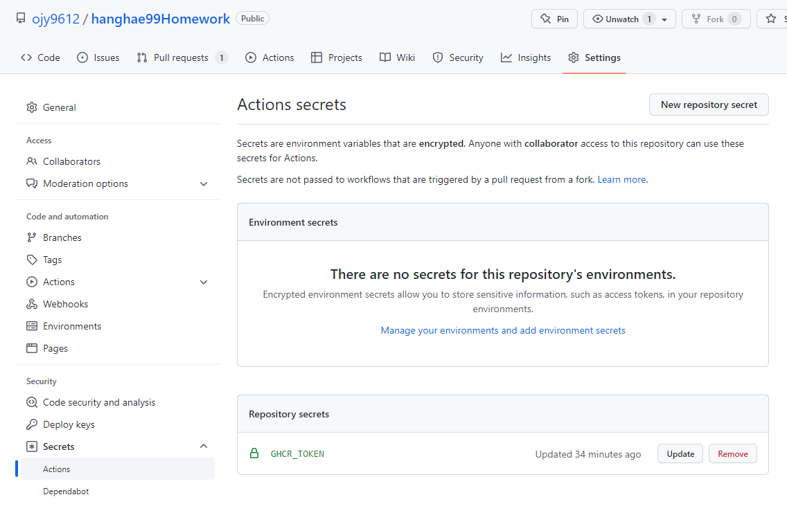Open the Pull requests tab
Image resolution: width=787 pixels, height=506 pixels.
[x=183, y=57]
